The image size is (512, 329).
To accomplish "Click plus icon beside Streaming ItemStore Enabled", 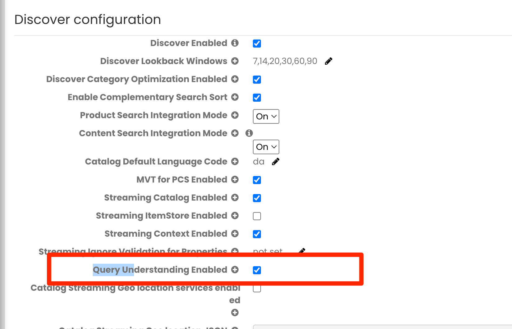I will point(235,215).
